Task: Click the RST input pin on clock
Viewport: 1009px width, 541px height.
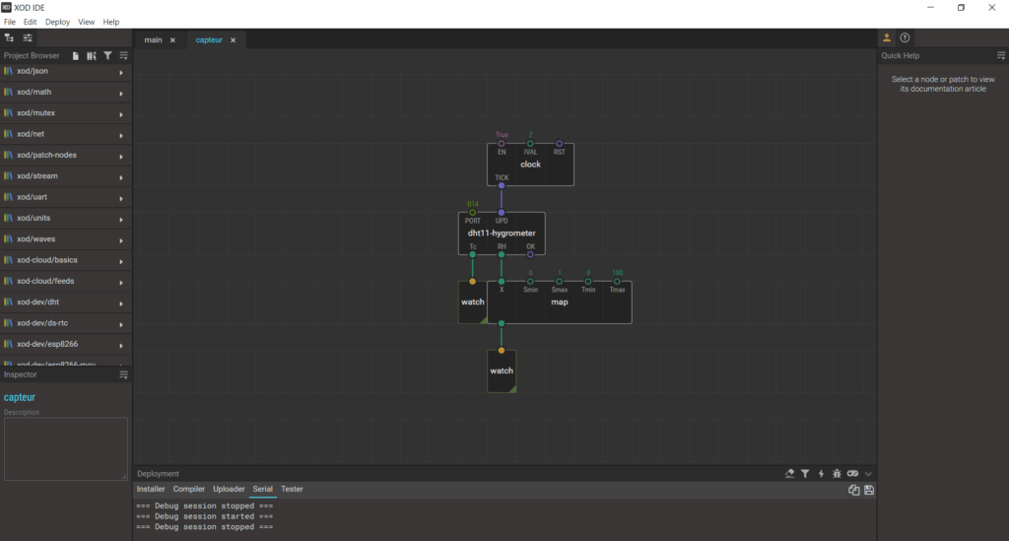Action: click(x=560, y=144)
